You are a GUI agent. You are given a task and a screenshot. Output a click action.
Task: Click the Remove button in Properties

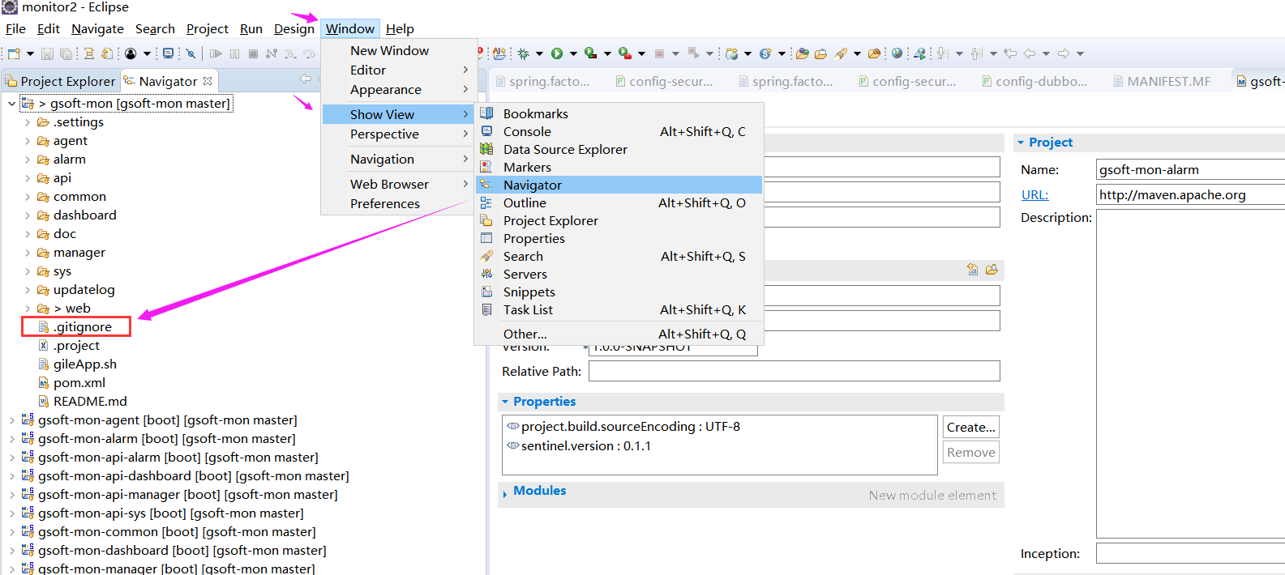click(x=971, y=452)
